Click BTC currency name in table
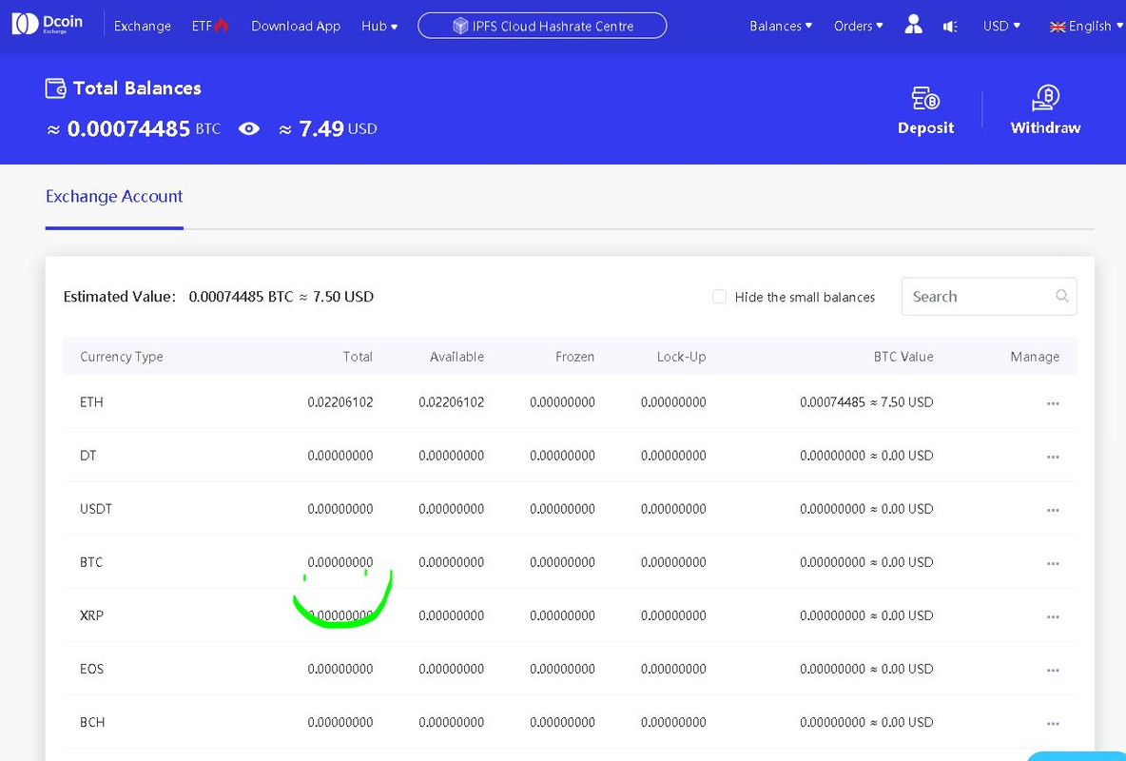The height and width of the screenshot is (761, 1126). click(91, 562)
